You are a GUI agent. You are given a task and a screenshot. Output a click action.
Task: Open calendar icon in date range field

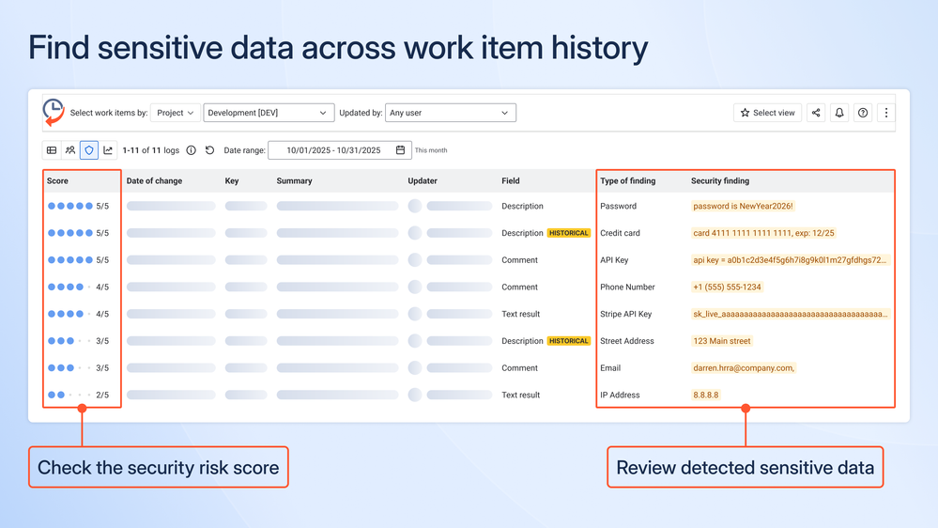point(400,150)
